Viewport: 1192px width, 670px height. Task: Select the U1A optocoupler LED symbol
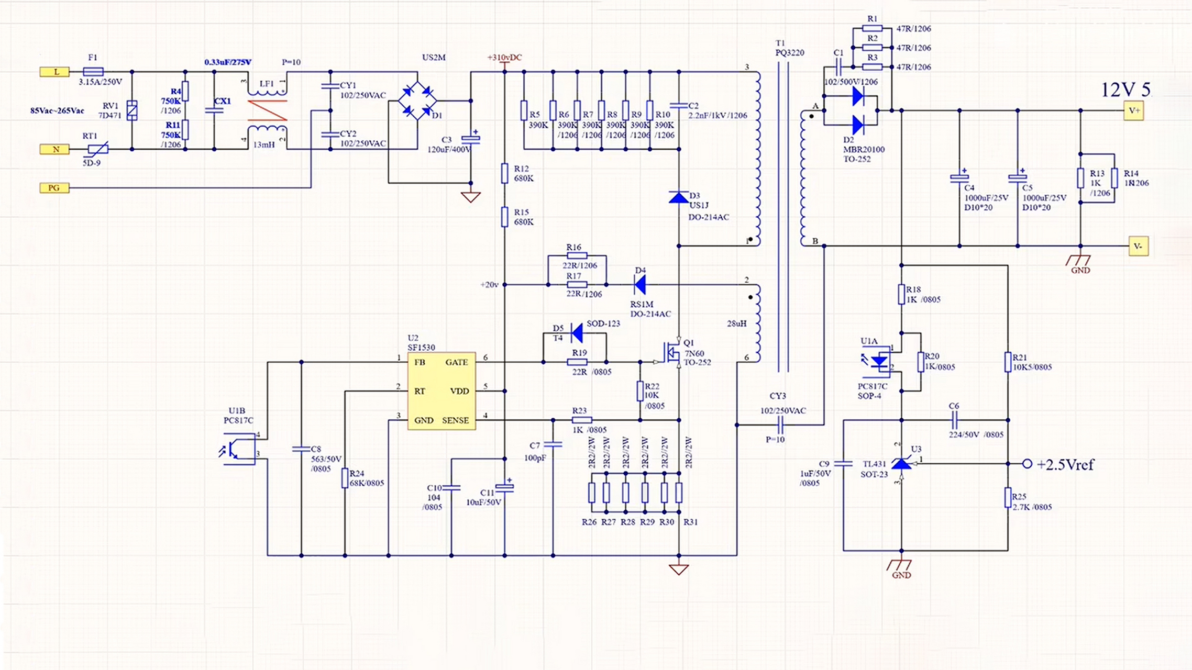(876, 361)
